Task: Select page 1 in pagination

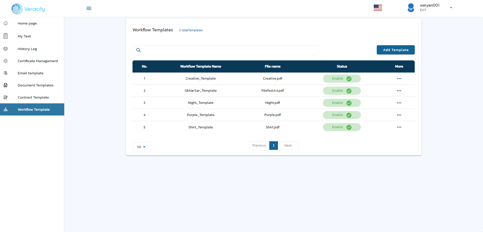Action: [x=273, y=146]
